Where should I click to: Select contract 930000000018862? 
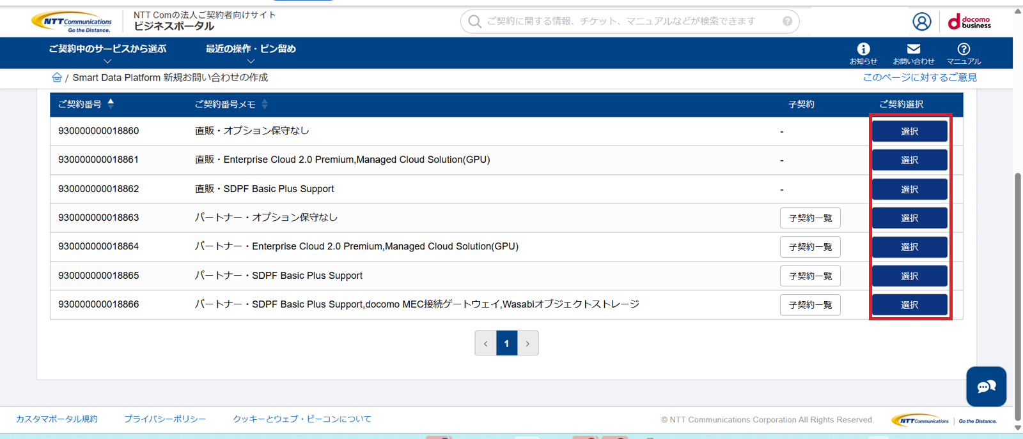(909, 190)
